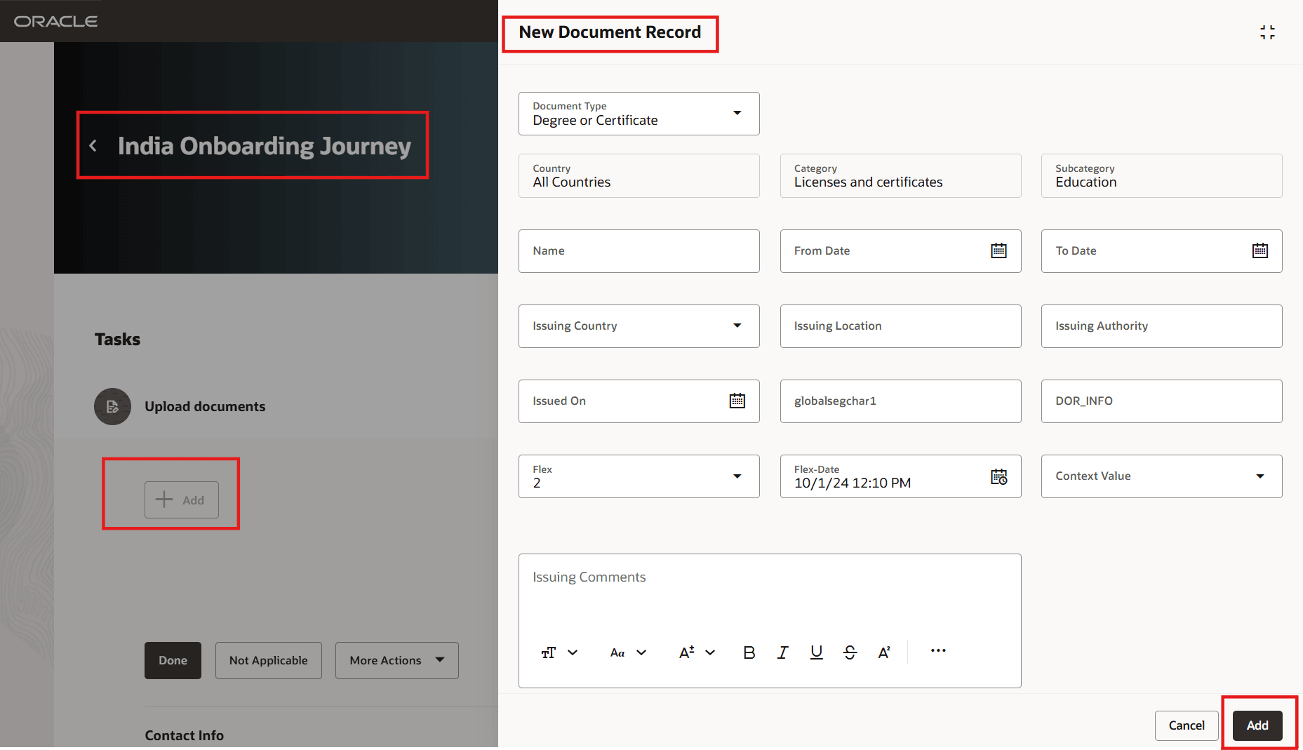Viewport: 1303px width, 750px height.
Task: Open the Flex-Date date-time picker
Action: click(998, 476)
